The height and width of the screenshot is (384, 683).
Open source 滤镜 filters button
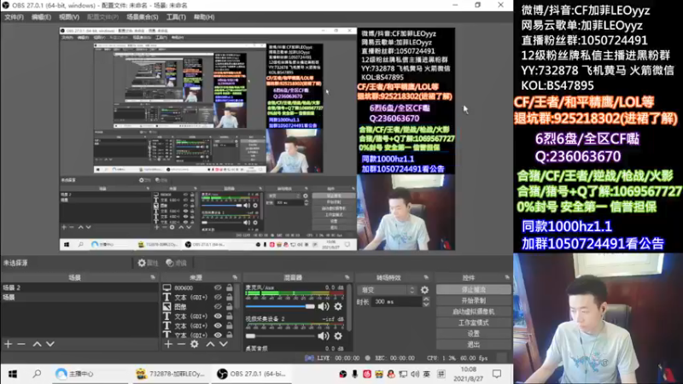pos(177,263)
